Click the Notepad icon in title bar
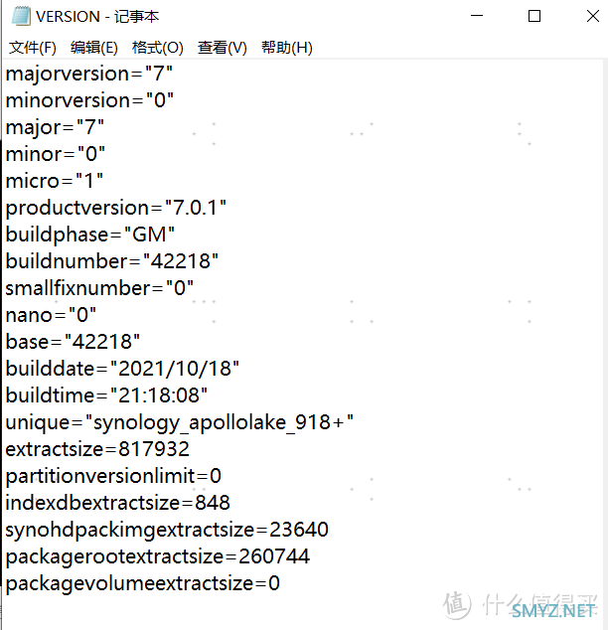The width and height of the screenshot is (608, 630). click(21, 16)
